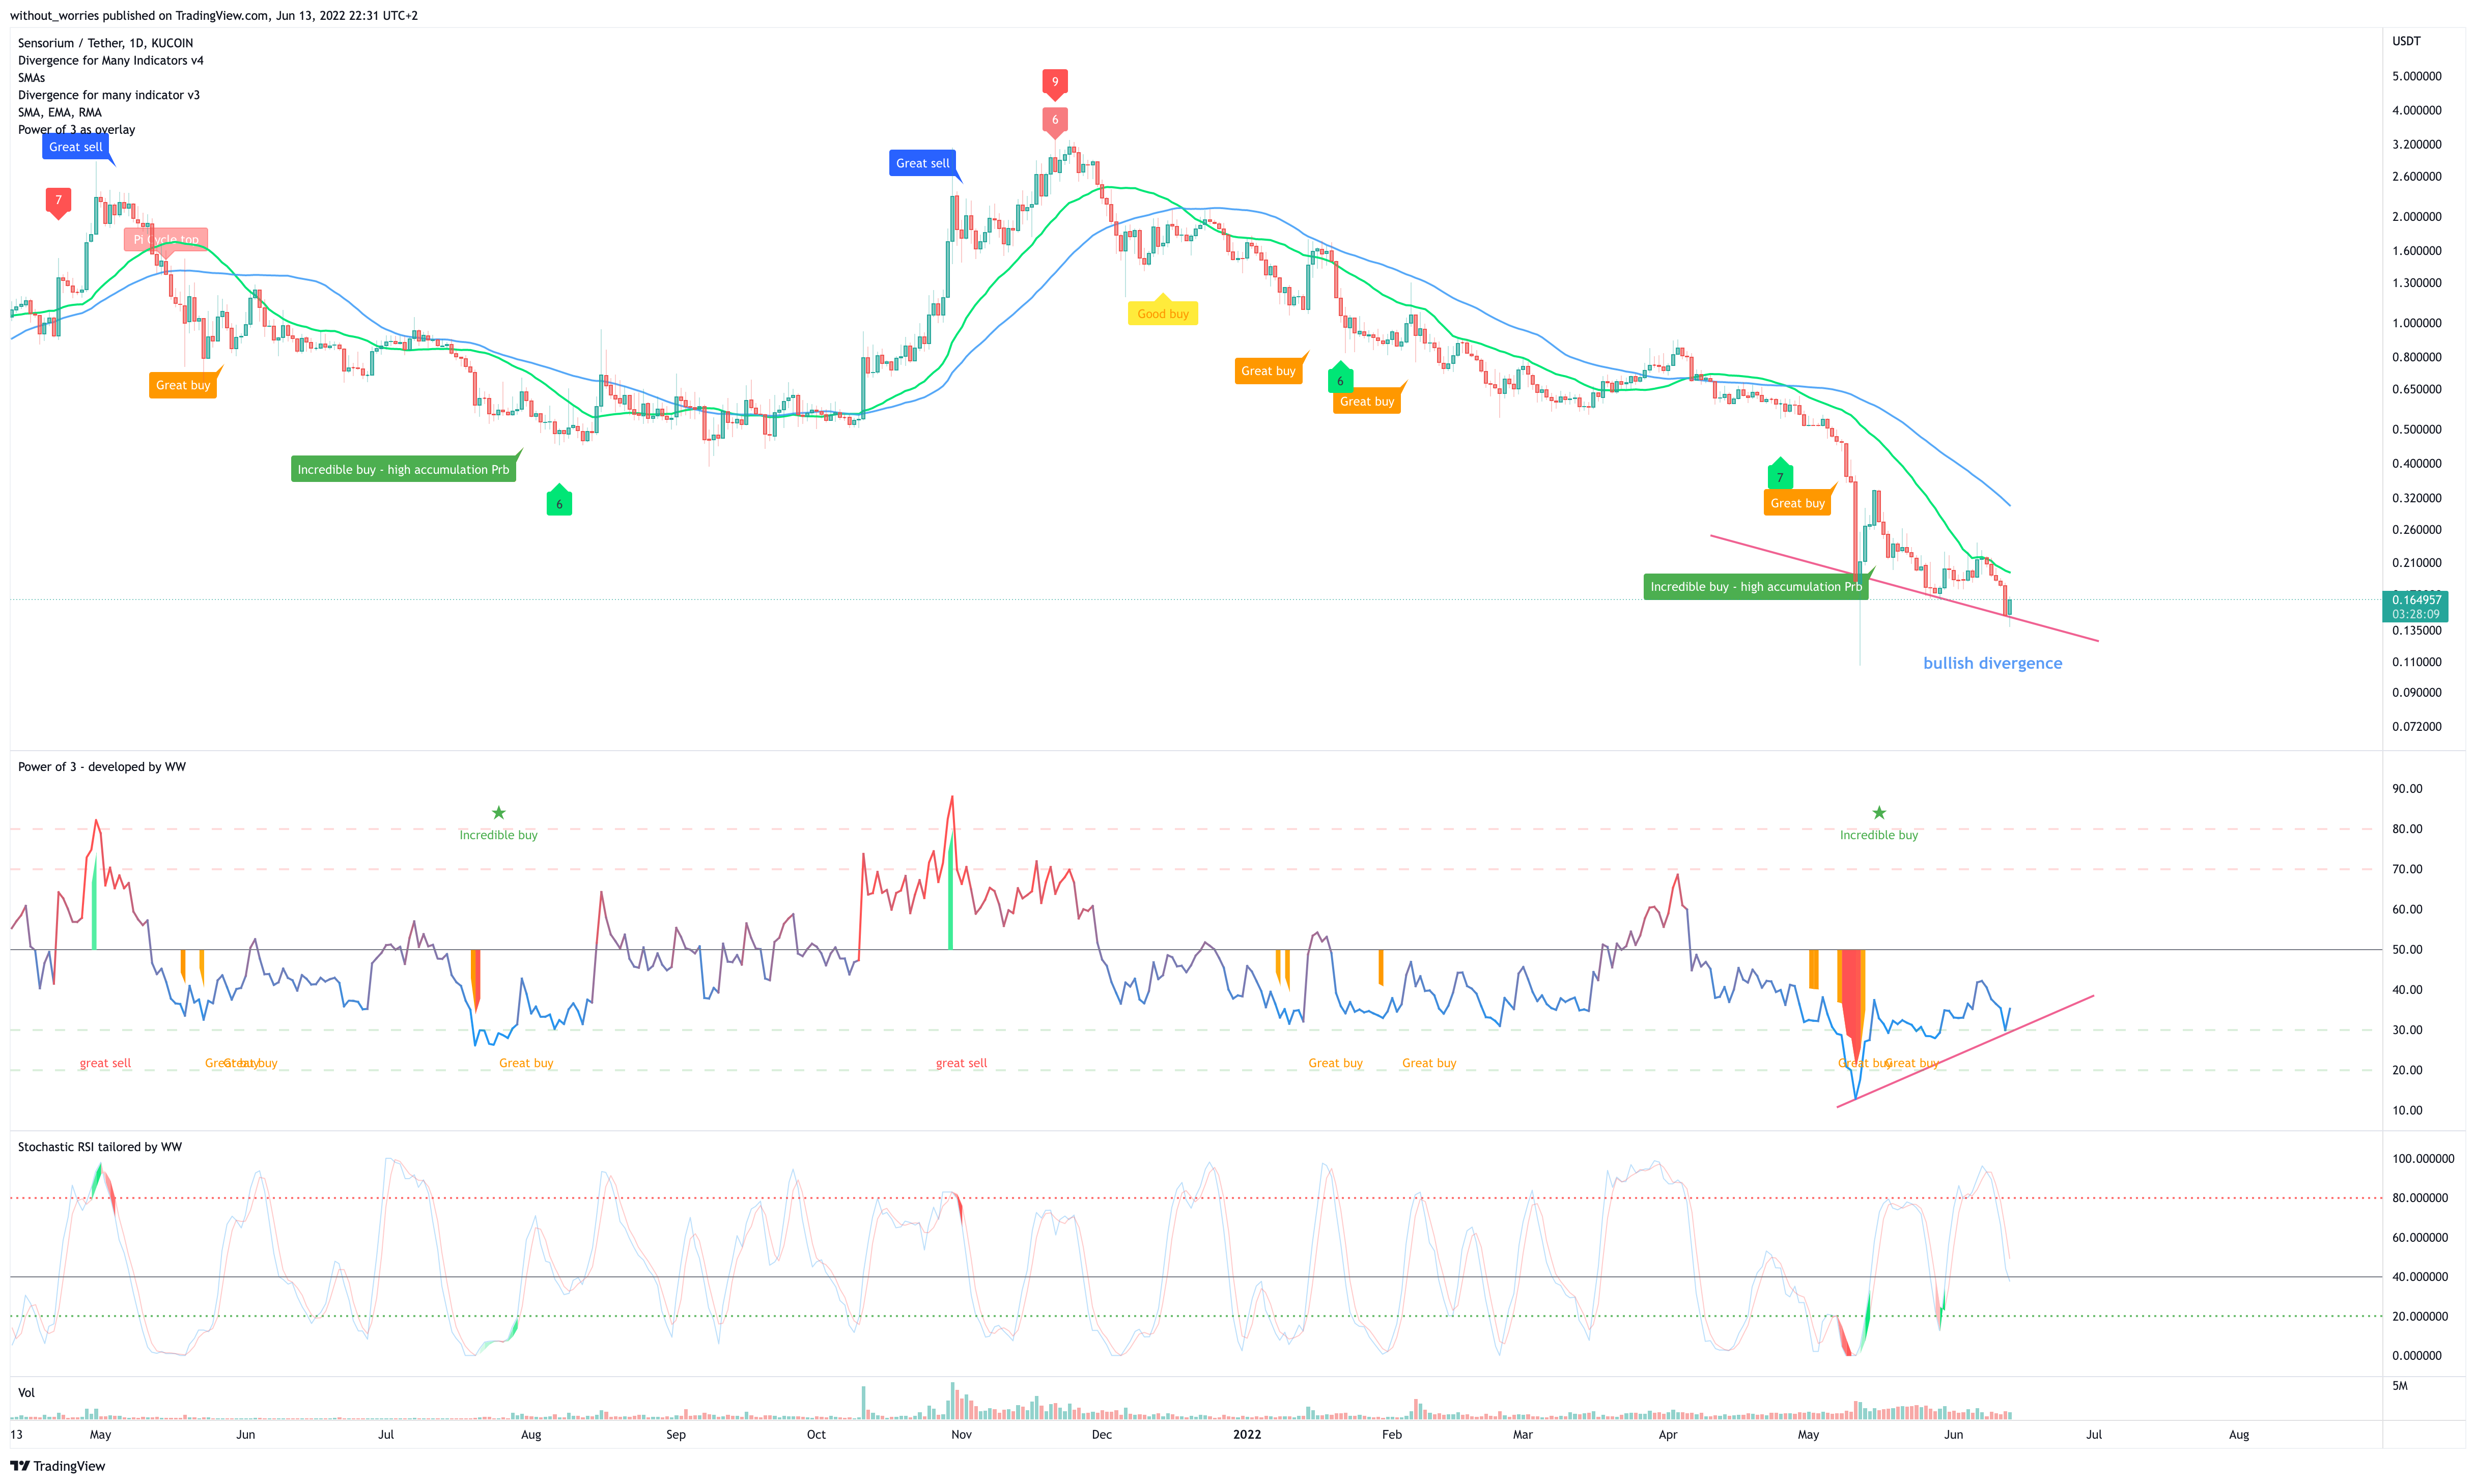Image resolution: width=2476 pixels, height=1484 pixels.
Task: Click the 50.00 level on the Power of 3 axis
Action: [x=2407, y=950]
